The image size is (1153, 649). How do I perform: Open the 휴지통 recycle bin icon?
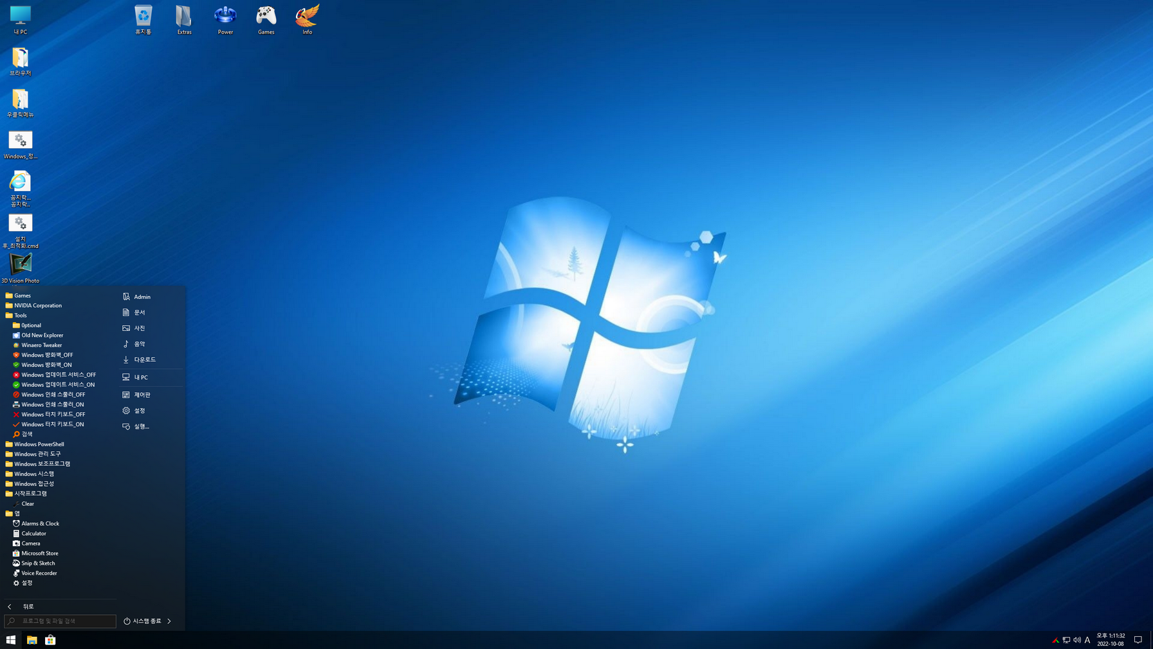143,20
